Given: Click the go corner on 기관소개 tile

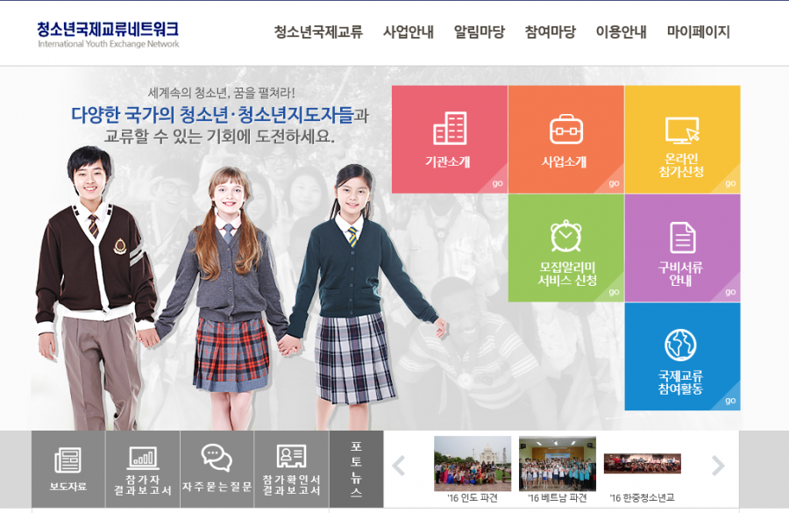Looking at the screenshot, I should (497, 183).
